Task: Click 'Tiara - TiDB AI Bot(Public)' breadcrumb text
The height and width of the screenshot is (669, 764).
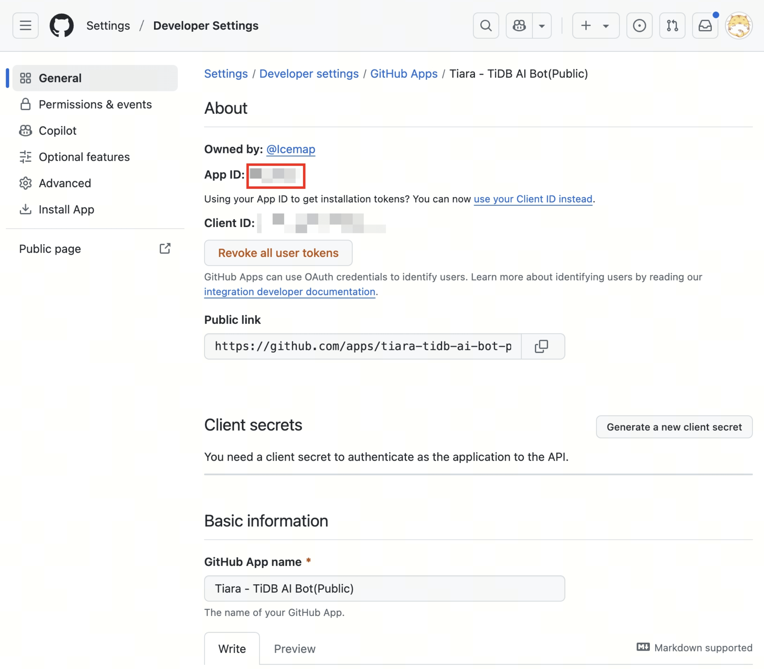Action: click(x=518, y=74)
